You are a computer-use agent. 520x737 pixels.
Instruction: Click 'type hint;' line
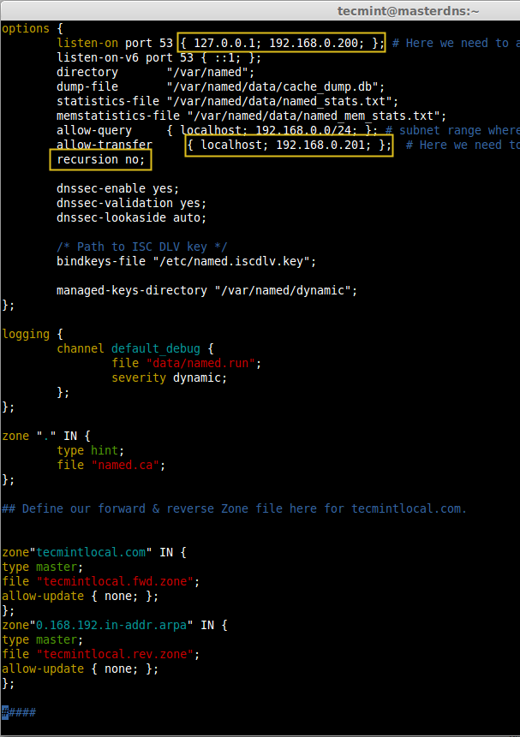click(x=90, y=451)
